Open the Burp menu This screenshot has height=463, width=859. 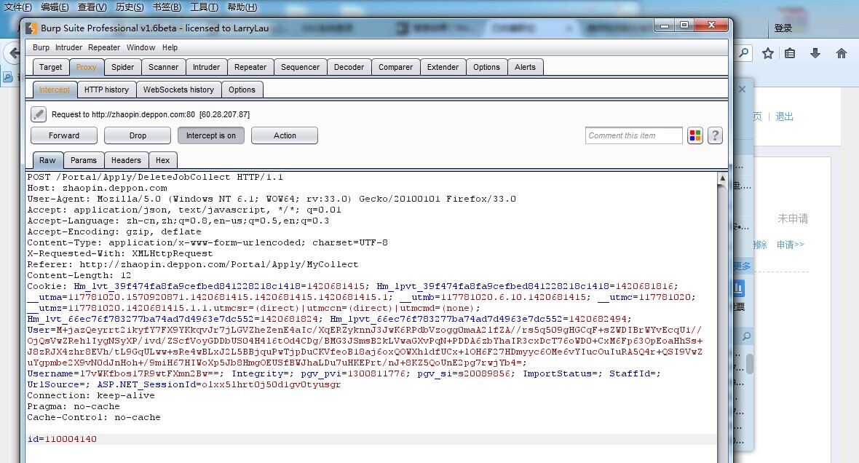click(41, 47)
